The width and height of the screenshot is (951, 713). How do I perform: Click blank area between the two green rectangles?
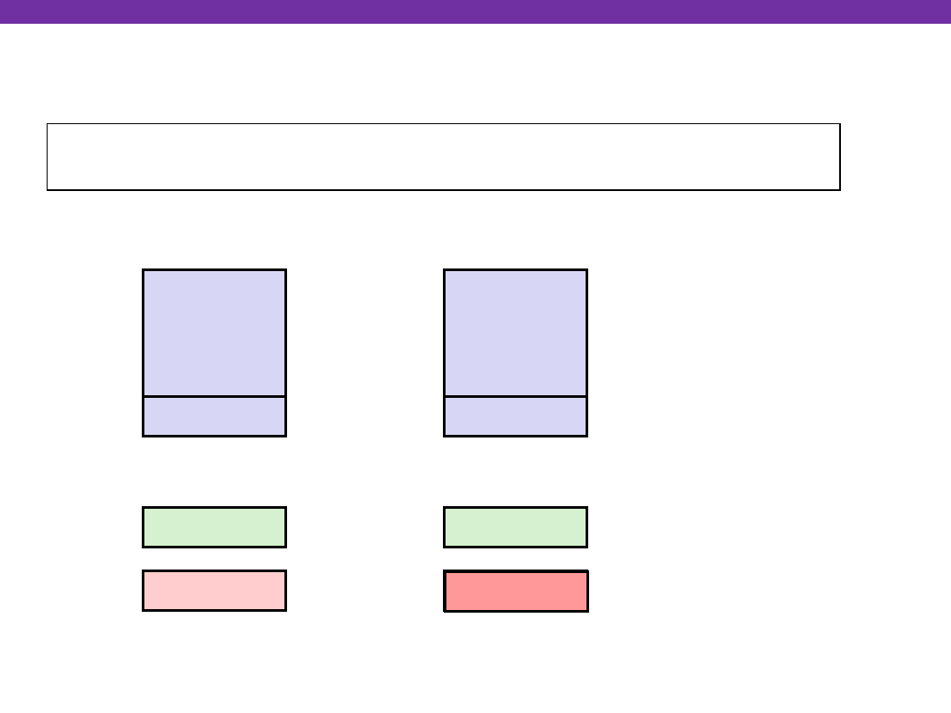click(365, 527)
